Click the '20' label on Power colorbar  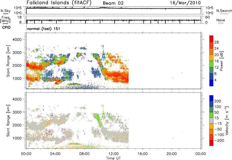pyautogui.click(x=216, y=55)
